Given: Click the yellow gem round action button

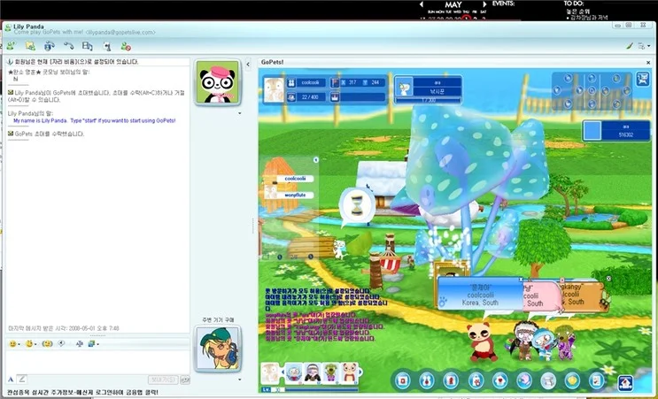Looking at the screenshot, I should (572, 380).
